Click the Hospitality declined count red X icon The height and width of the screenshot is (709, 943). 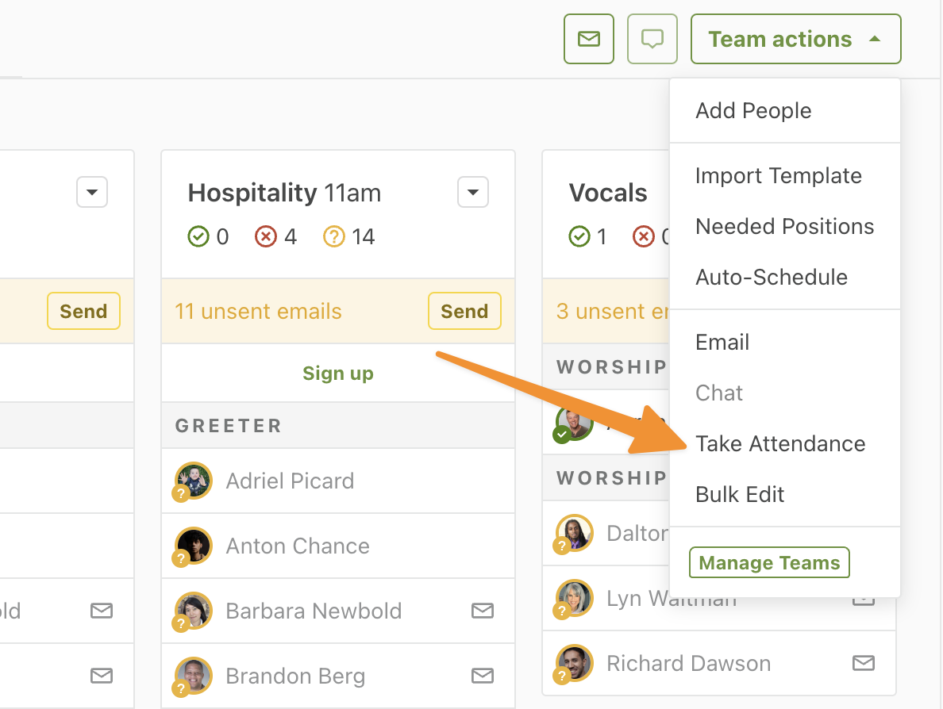click(x=266, y=237)
